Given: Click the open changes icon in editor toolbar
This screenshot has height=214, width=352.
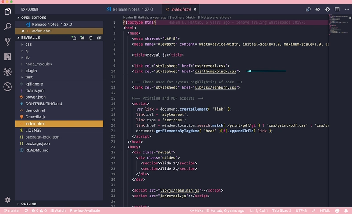Looking at the screenshot, I should tap(308, 9).
